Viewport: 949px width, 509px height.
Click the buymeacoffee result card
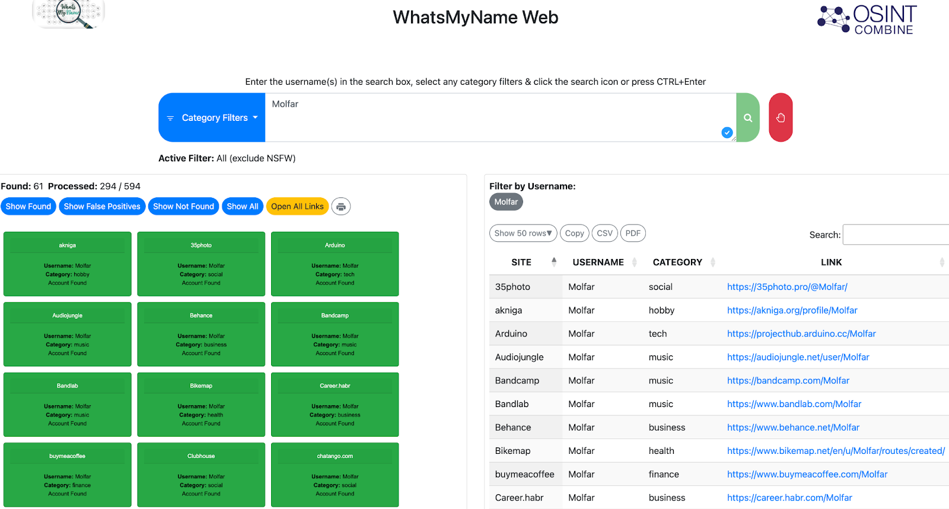[68, 475]
